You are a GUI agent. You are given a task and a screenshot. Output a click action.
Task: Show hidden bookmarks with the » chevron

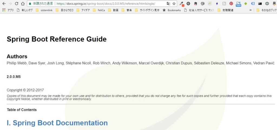click(x=250, y=10)
